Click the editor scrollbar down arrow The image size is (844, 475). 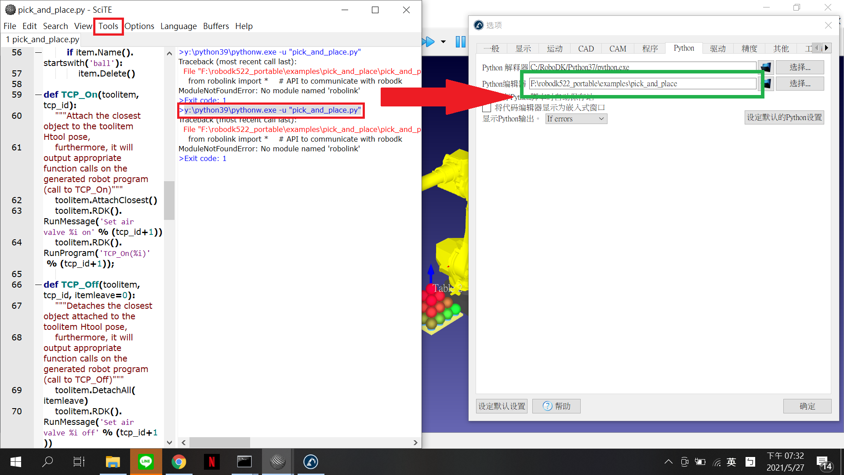[169, 442]
